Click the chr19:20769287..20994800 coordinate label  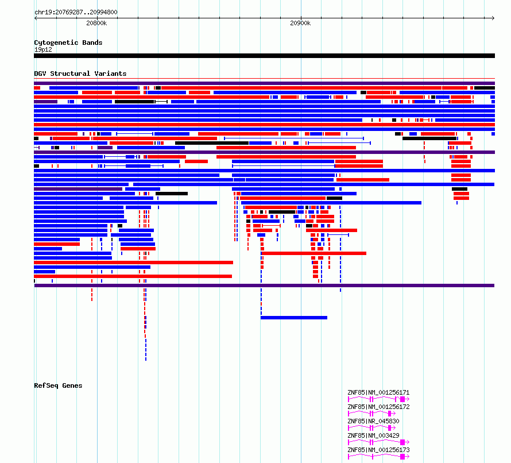76,12
